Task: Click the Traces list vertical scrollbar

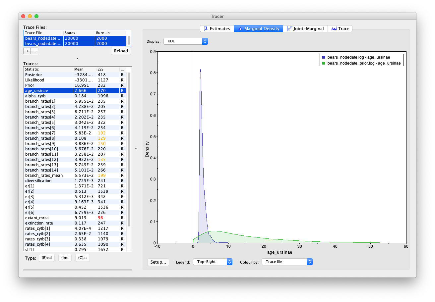Action: pyautogui.click(x=129, y=149)
